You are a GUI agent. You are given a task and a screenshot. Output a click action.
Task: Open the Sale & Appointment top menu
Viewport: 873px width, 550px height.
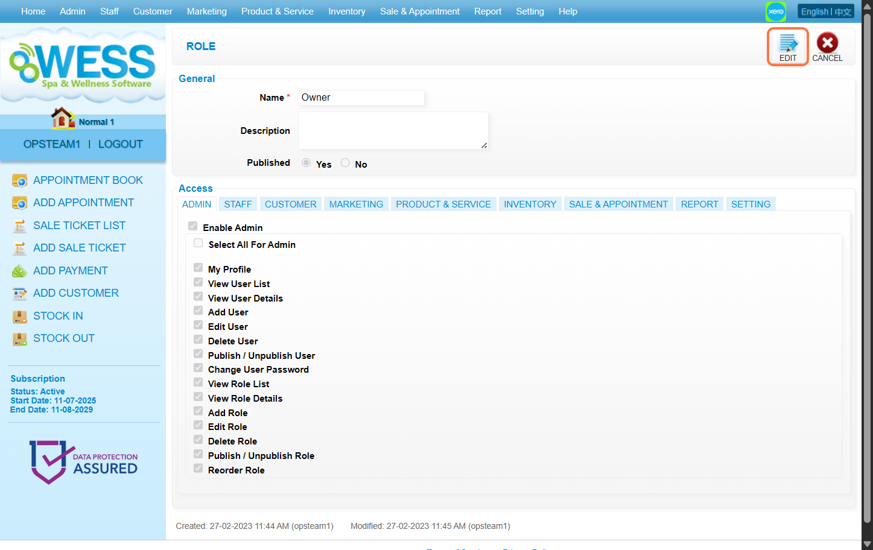(x=419, y=11)
